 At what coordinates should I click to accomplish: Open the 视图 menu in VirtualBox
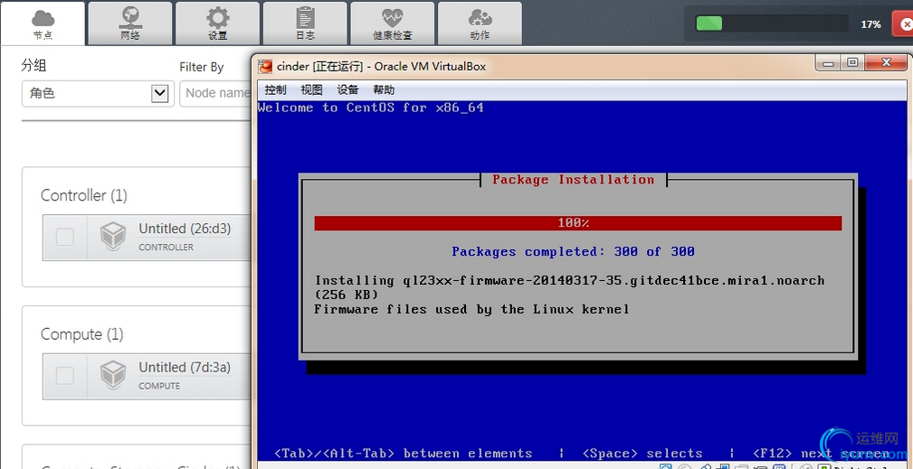311,90
